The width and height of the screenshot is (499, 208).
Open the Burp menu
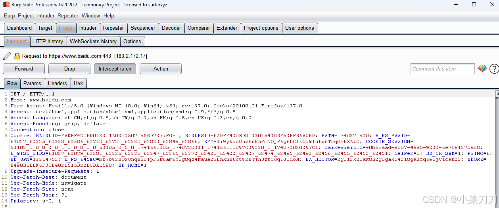9,15
